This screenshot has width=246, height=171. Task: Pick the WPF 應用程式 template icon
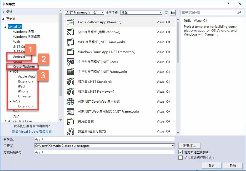point(70,42)
